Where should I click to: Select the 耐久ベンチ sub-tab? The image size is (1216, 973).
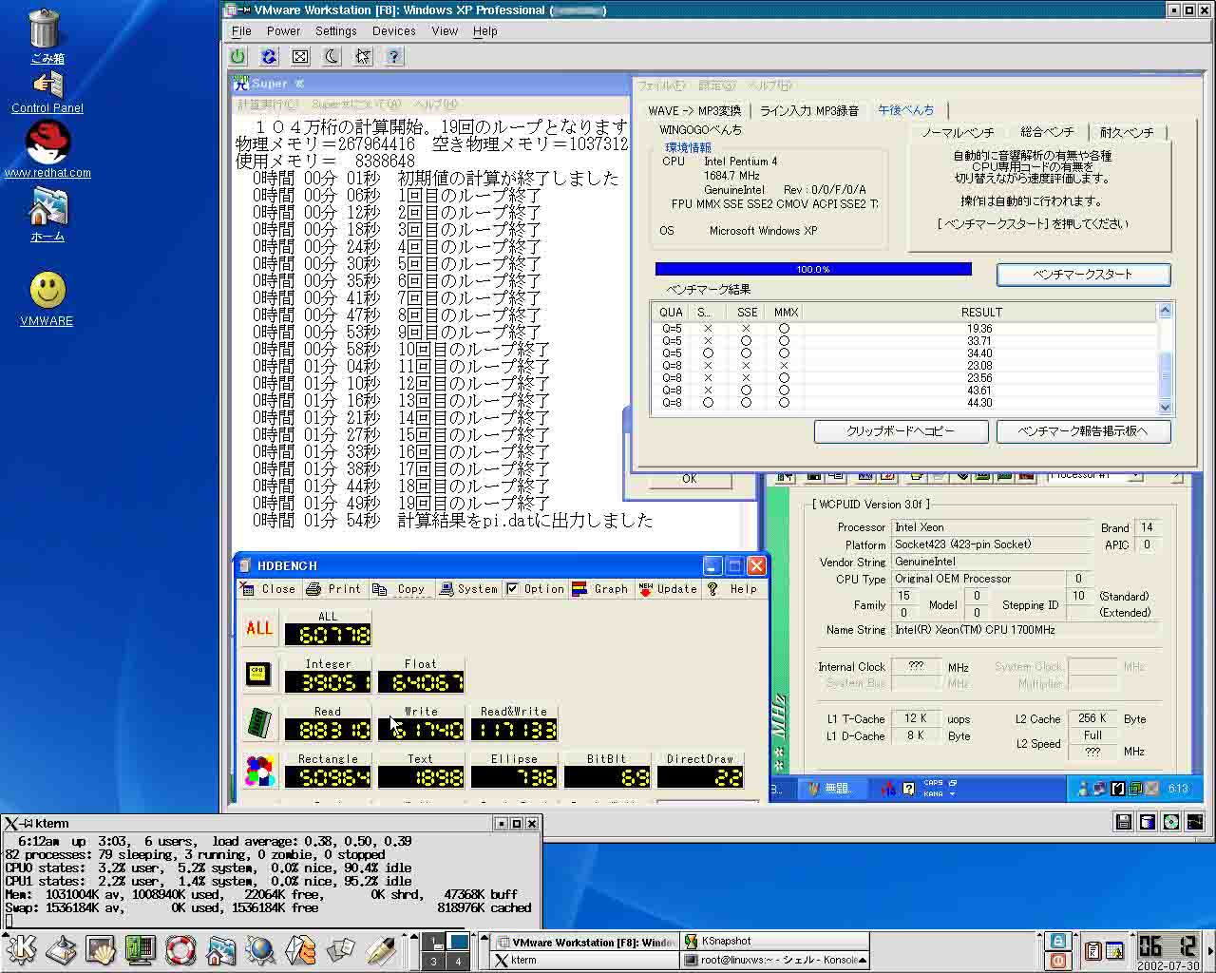tap(1127, 133)
